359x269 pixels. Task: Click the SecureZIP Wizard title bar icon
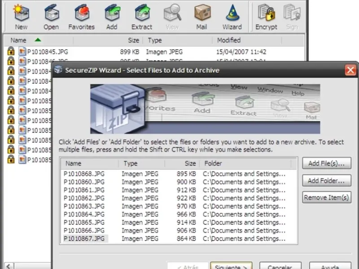58,69
